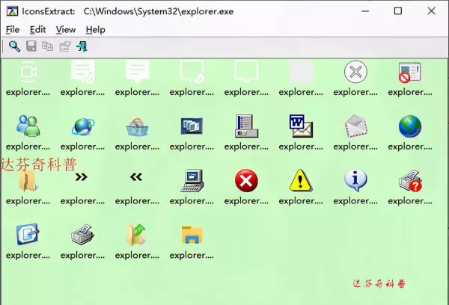Select the white chat bubble with text lines only
Viewport: 449px width, 305px height.
pyautogui.click(x=137, y=72)
